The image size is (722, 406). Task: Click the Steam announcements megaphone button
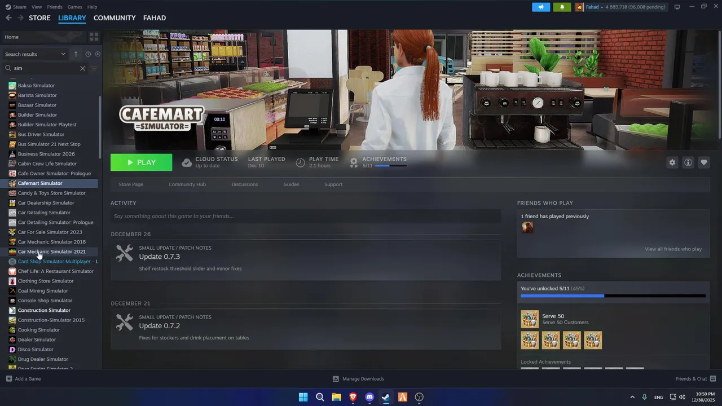541,7
